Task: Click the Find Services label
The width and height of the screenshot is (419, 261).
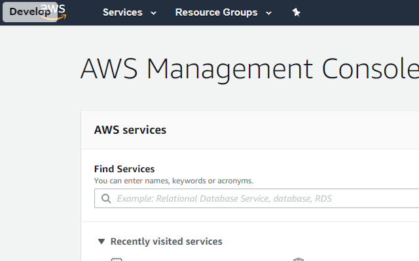Action: click(124, 169)
